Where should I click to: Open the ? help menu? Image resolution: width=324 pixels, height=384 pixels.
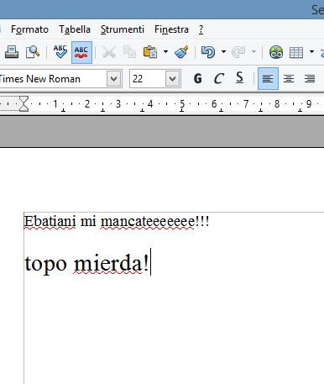click(201, 29)
